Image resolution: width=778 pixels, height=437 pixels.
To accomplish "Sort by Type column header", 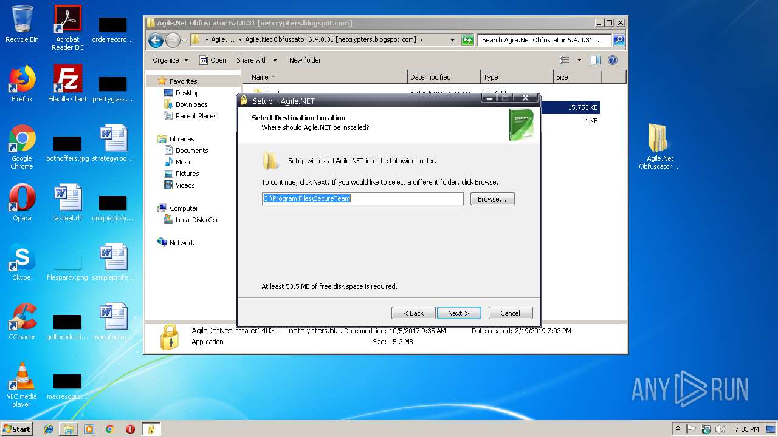I will [x=517, y=77].
